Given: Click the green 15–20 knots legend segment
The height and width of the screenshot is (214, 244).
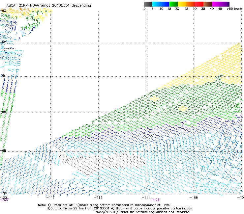Looking at the screenshot, I should point(173,4).
